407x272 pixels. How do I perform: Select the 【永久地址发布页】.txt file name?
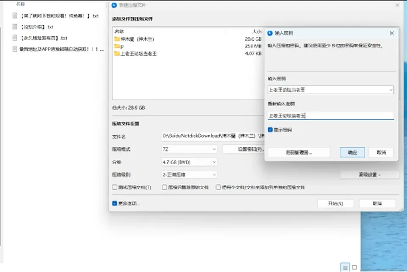point(43,38)
